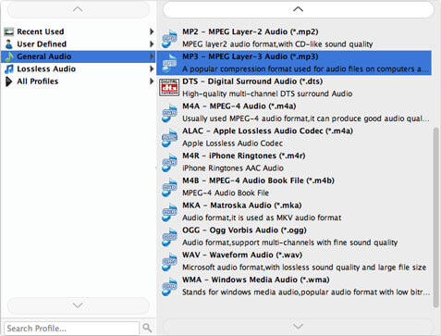
Task: Click the DTS surround logo icon
Action: coord(169,87)
